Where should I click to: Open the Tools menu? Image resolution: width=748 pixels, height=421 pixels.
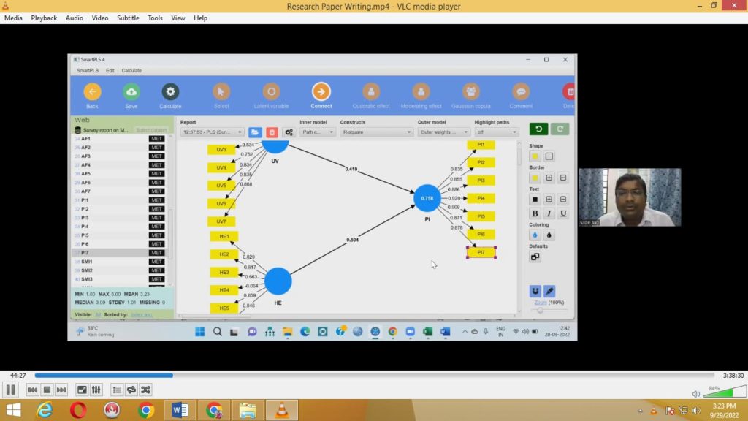pyautogui.click(x=155, y=18)
